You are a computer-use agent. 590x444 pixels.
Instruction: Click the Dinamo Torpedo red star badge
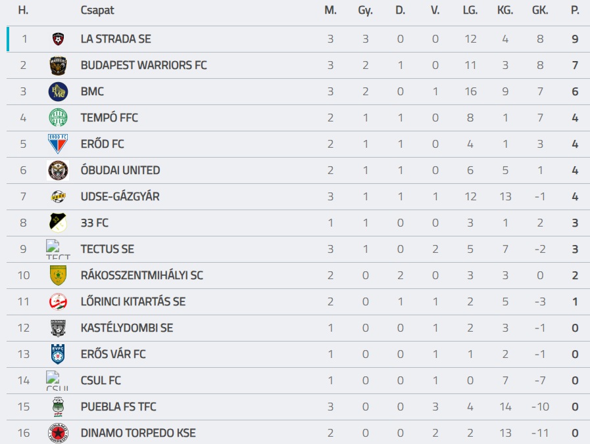[58, 433]
